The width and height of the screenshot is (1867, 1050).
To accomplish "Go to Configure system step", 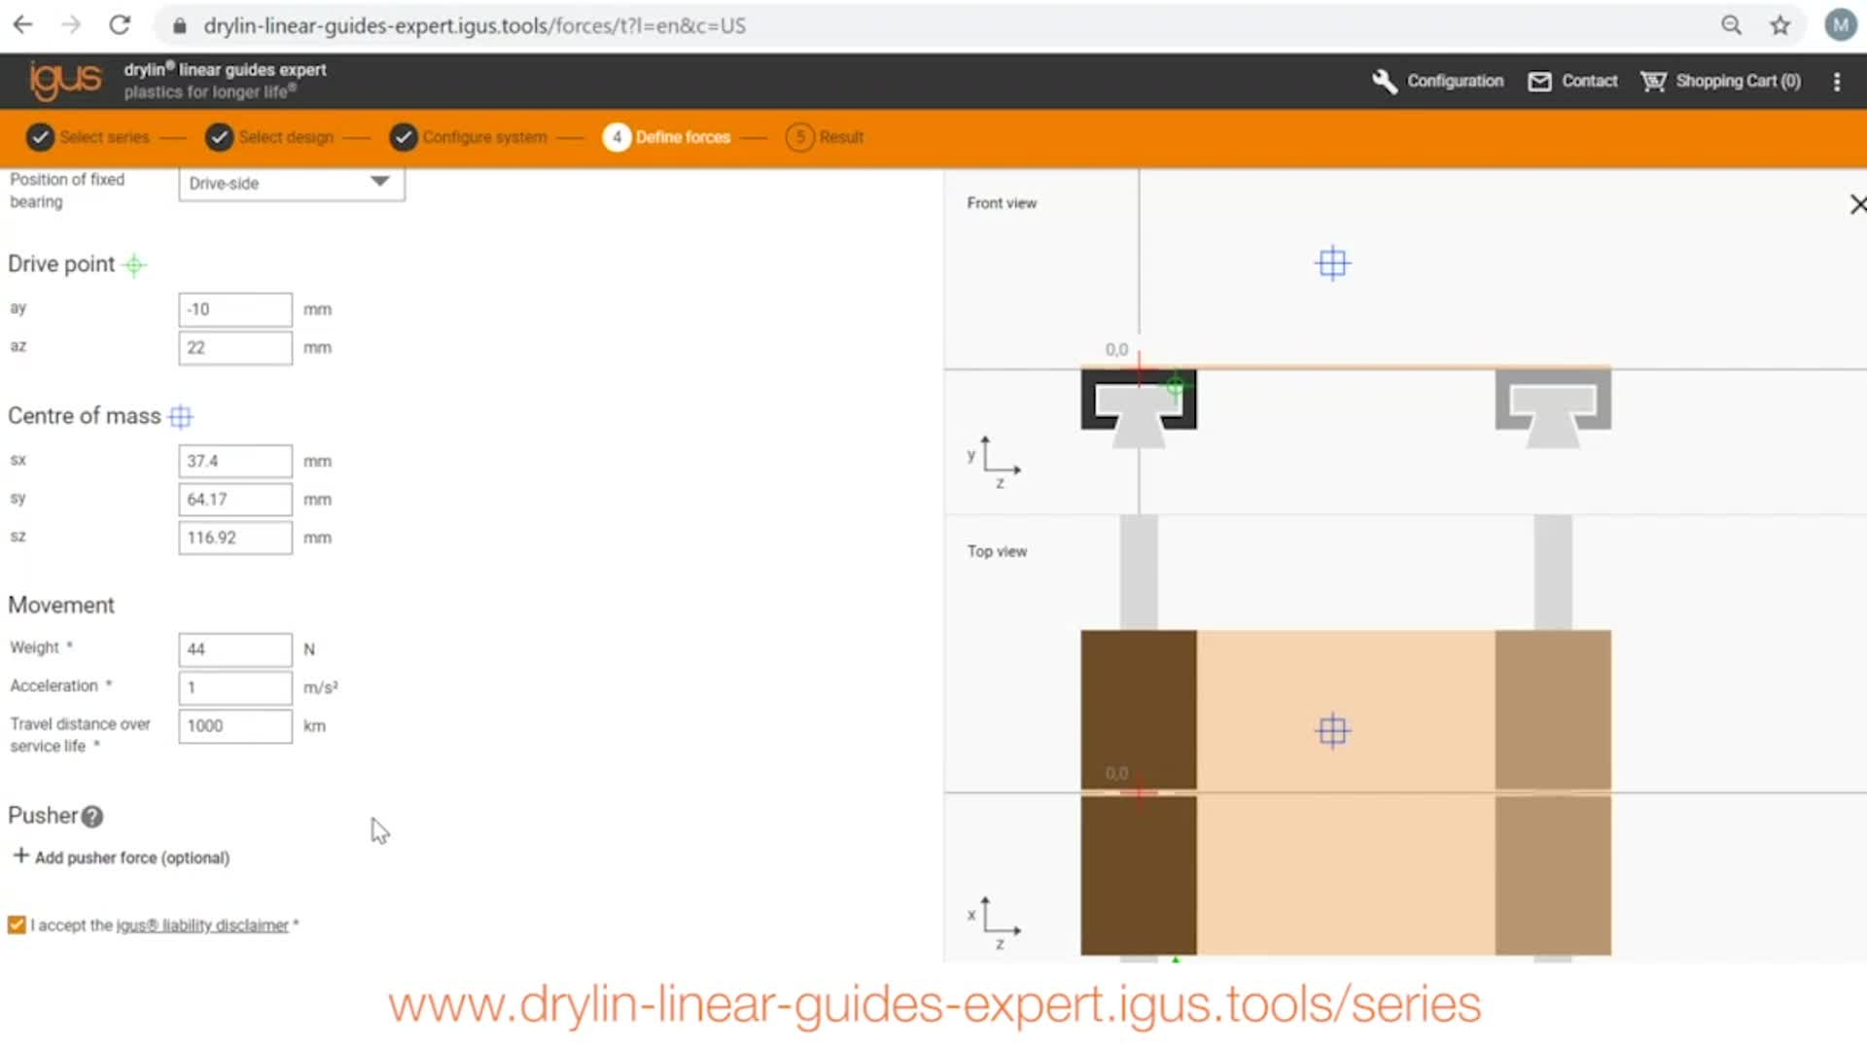I will (469, 137).
